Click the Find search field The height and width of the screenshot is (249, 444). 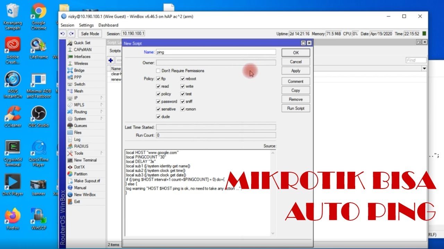416,60
